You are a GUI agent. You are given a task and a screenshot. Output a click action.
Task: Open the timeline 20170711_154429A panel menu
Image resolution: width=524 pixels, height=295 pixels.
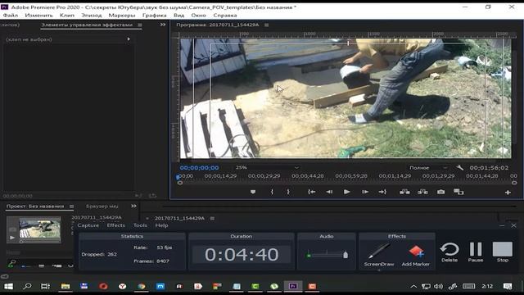click(x=212, y=218)
